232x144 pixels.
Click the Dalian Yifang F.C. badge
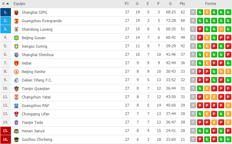point(16,80)
